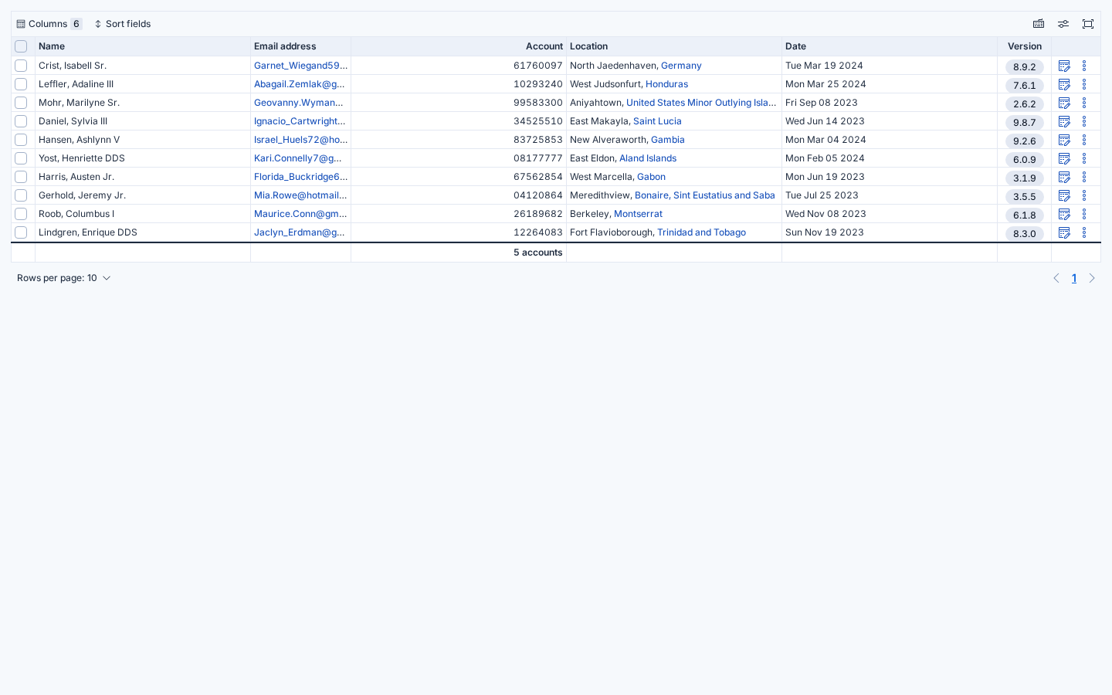Edit row for Crist, Isabell Sr.
This screenshot has height=695, width=1112.
tap(1064, 66)
